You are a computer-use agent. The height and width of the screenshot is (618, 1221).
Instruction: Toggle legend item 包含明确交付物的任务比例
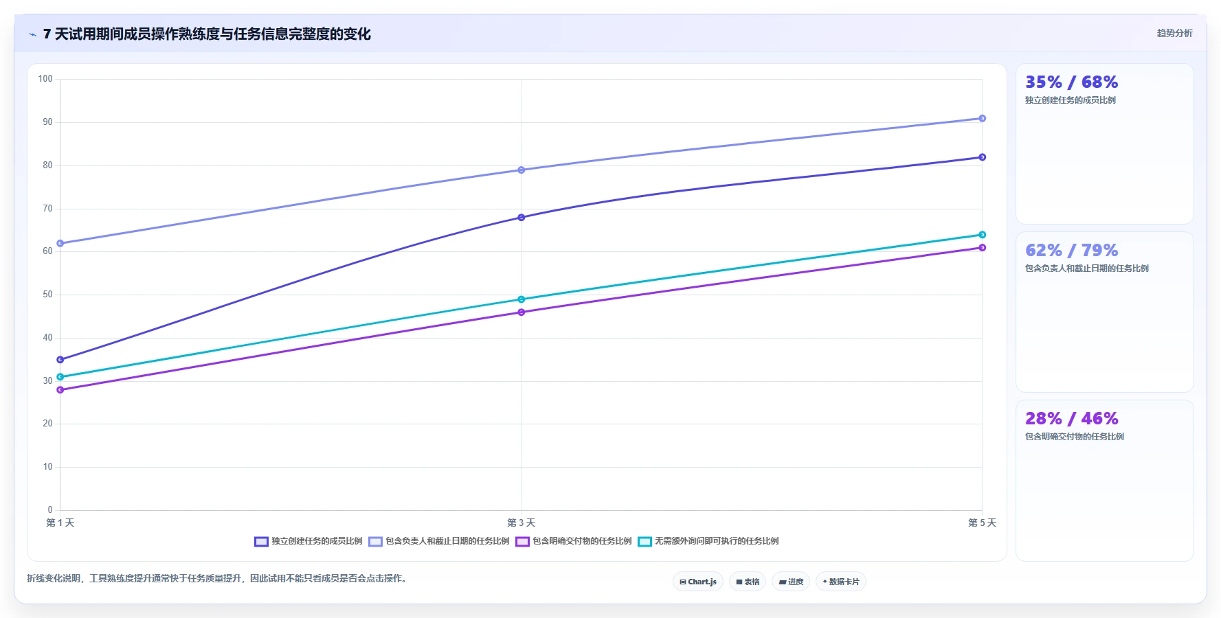[x=574, y=541]
